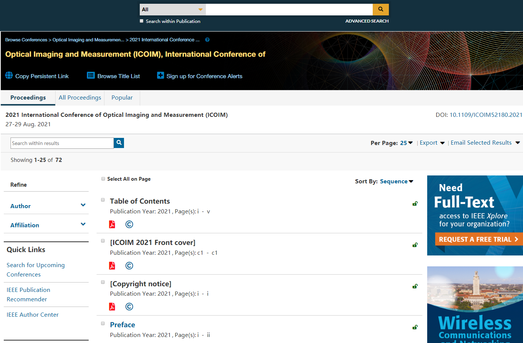Click the plus icon for Conference Alerts

click(x=160, y=76)
